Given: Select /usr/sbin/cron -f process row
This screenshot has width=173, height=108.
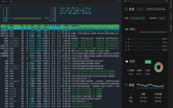Looking at the screenshot, I should pos(60,79).
